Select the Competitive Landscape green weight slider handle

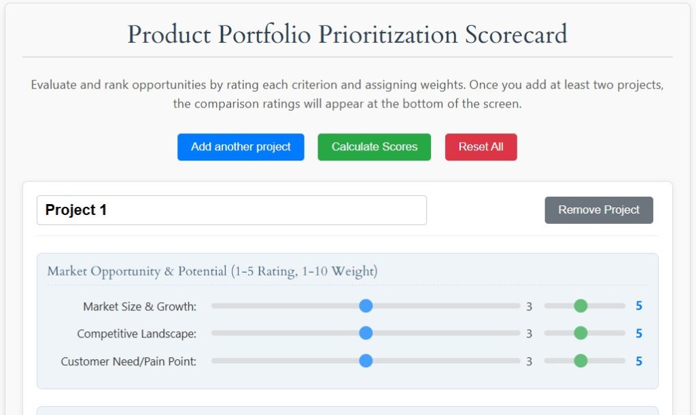580,333
